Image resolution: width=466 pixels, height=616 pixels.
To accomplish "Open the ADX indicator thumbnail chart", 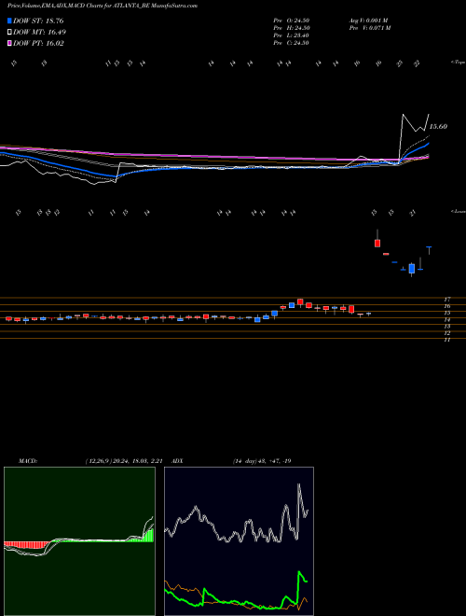I will tap(239, 541).
